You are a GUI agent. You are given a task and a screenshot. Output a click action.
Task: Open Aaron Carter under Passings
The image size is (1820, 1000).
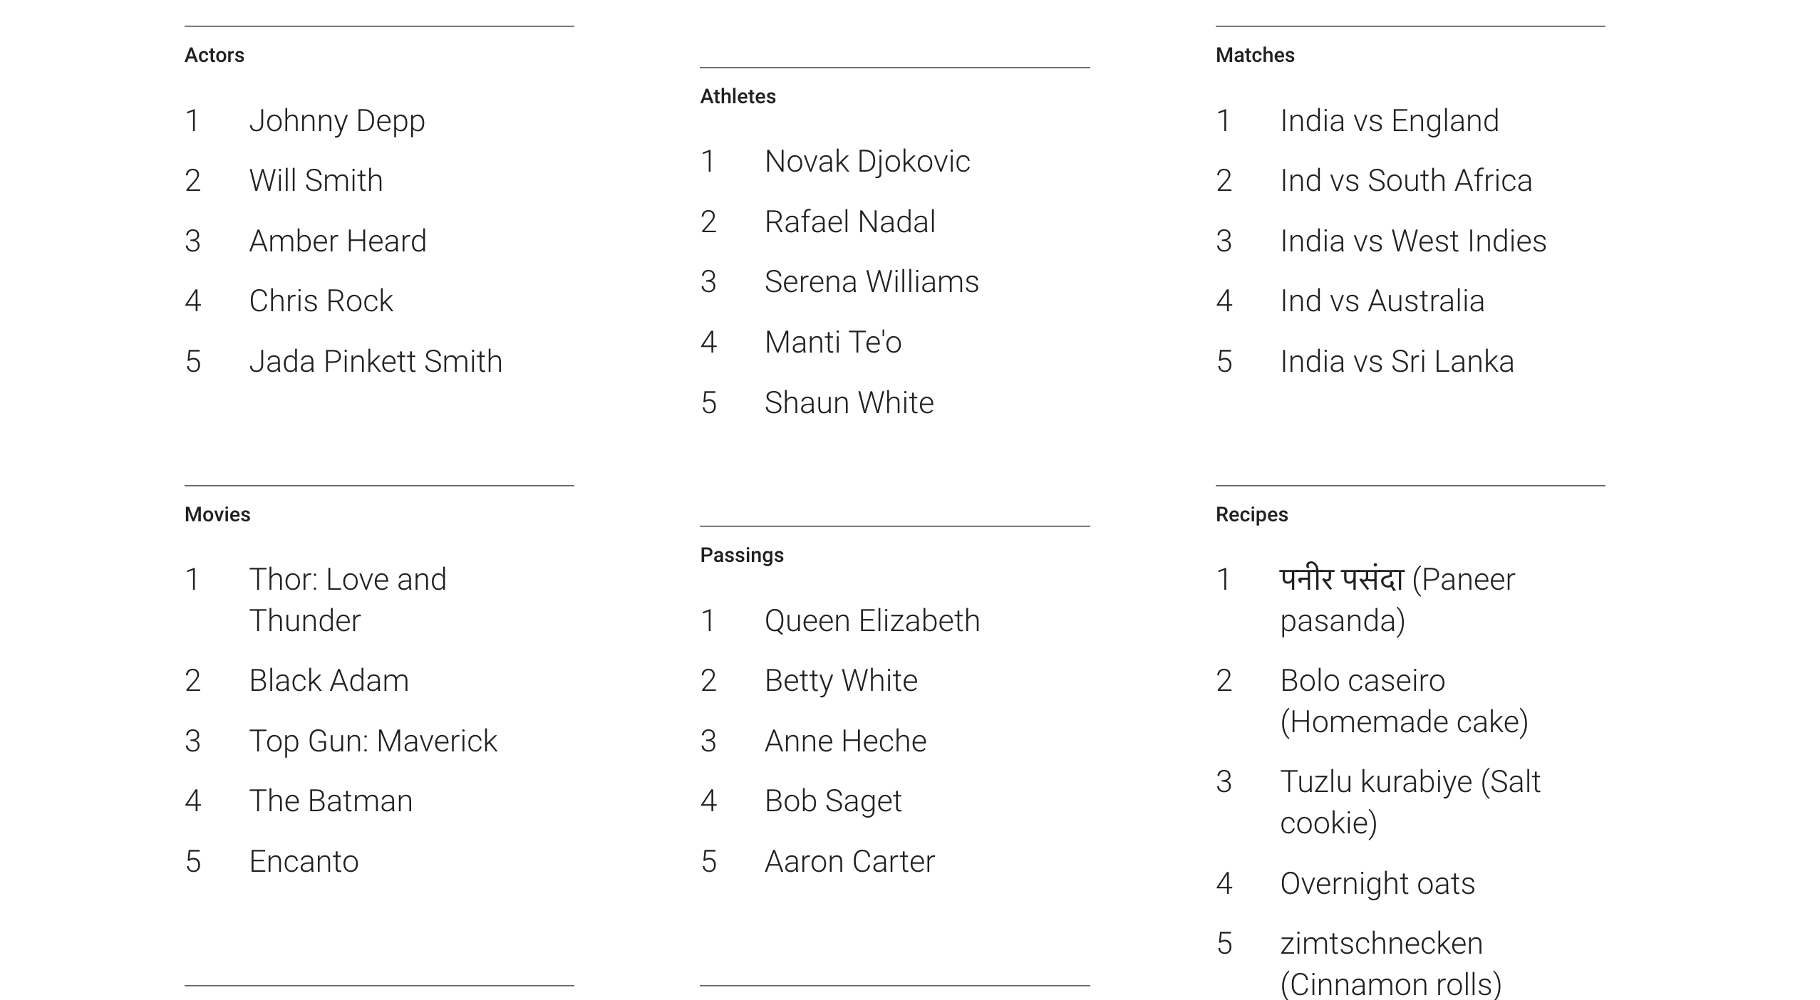coord(849,862)
